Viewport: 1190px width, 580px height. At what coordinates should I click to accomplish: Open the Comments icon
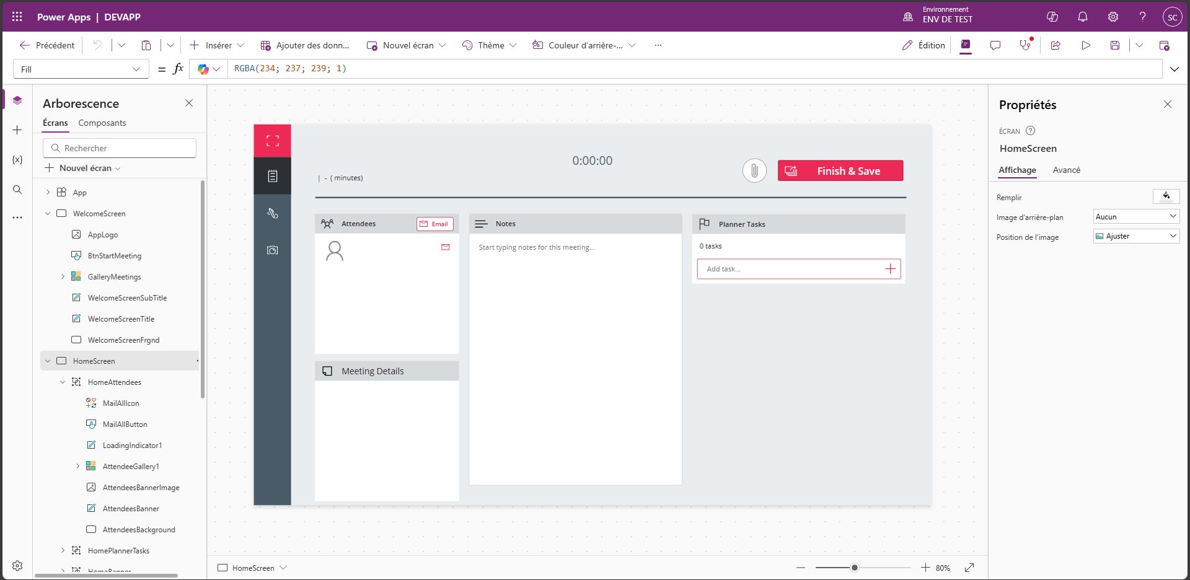pos(995,45)
